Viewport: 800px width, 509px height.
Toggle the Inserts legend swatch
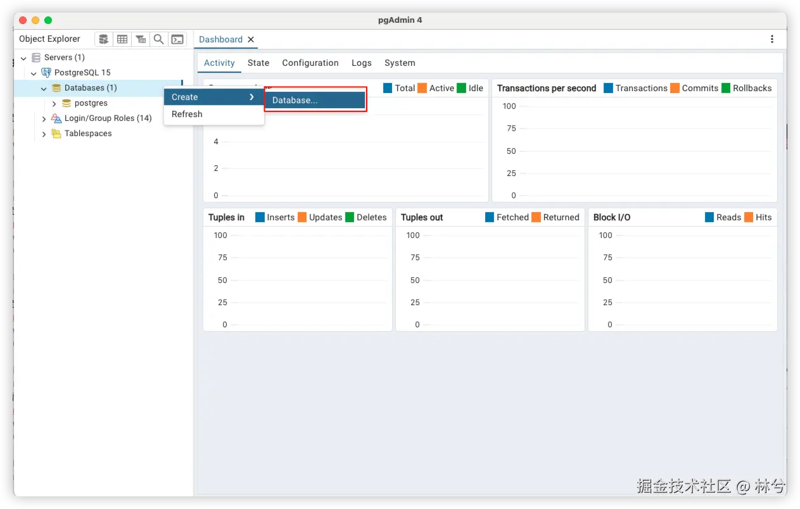tap(260, 217)
